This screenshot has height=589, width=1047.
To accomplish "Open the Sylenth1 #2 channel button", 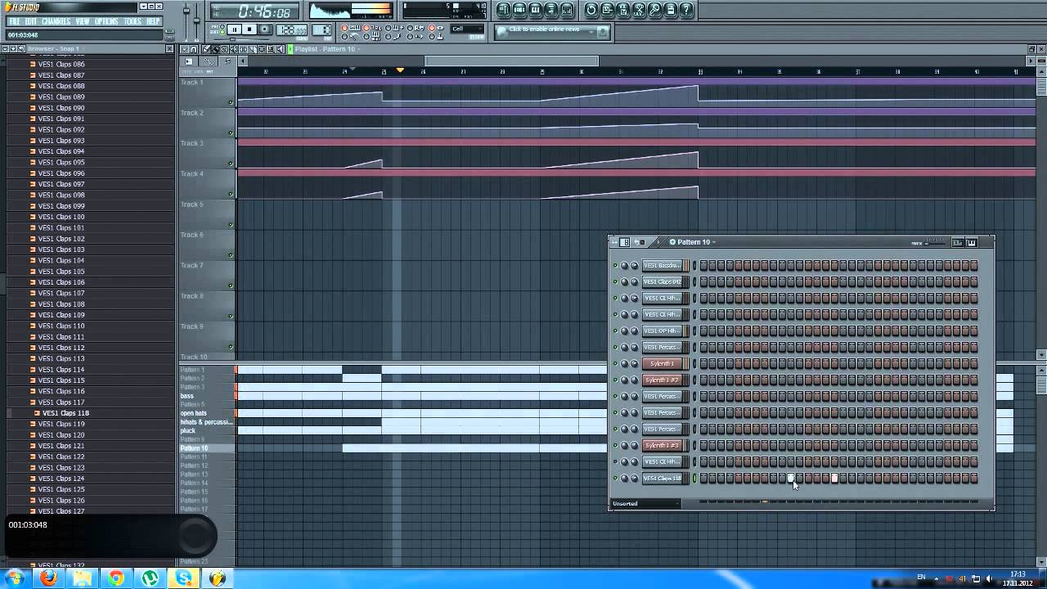I will pos(662,380).
